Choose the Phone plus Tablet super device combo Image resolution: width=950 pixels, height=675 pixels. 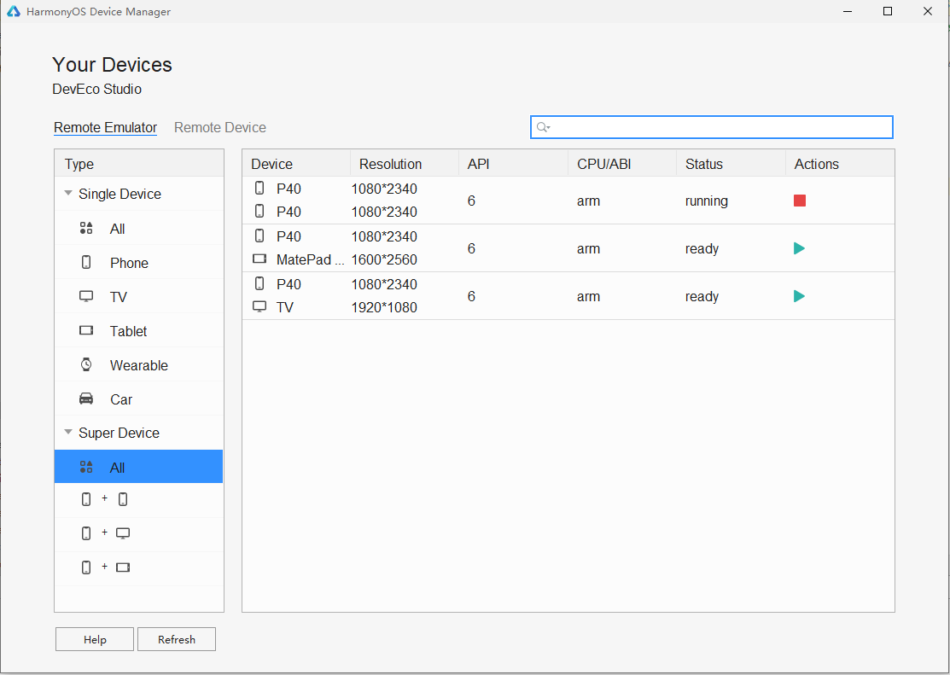click(104, 567)
